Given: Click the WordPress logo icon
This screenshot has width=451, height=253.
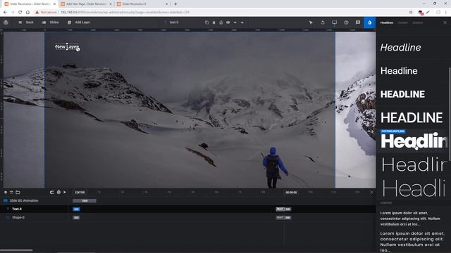Looking at the screenshot, I should (6, 22).
